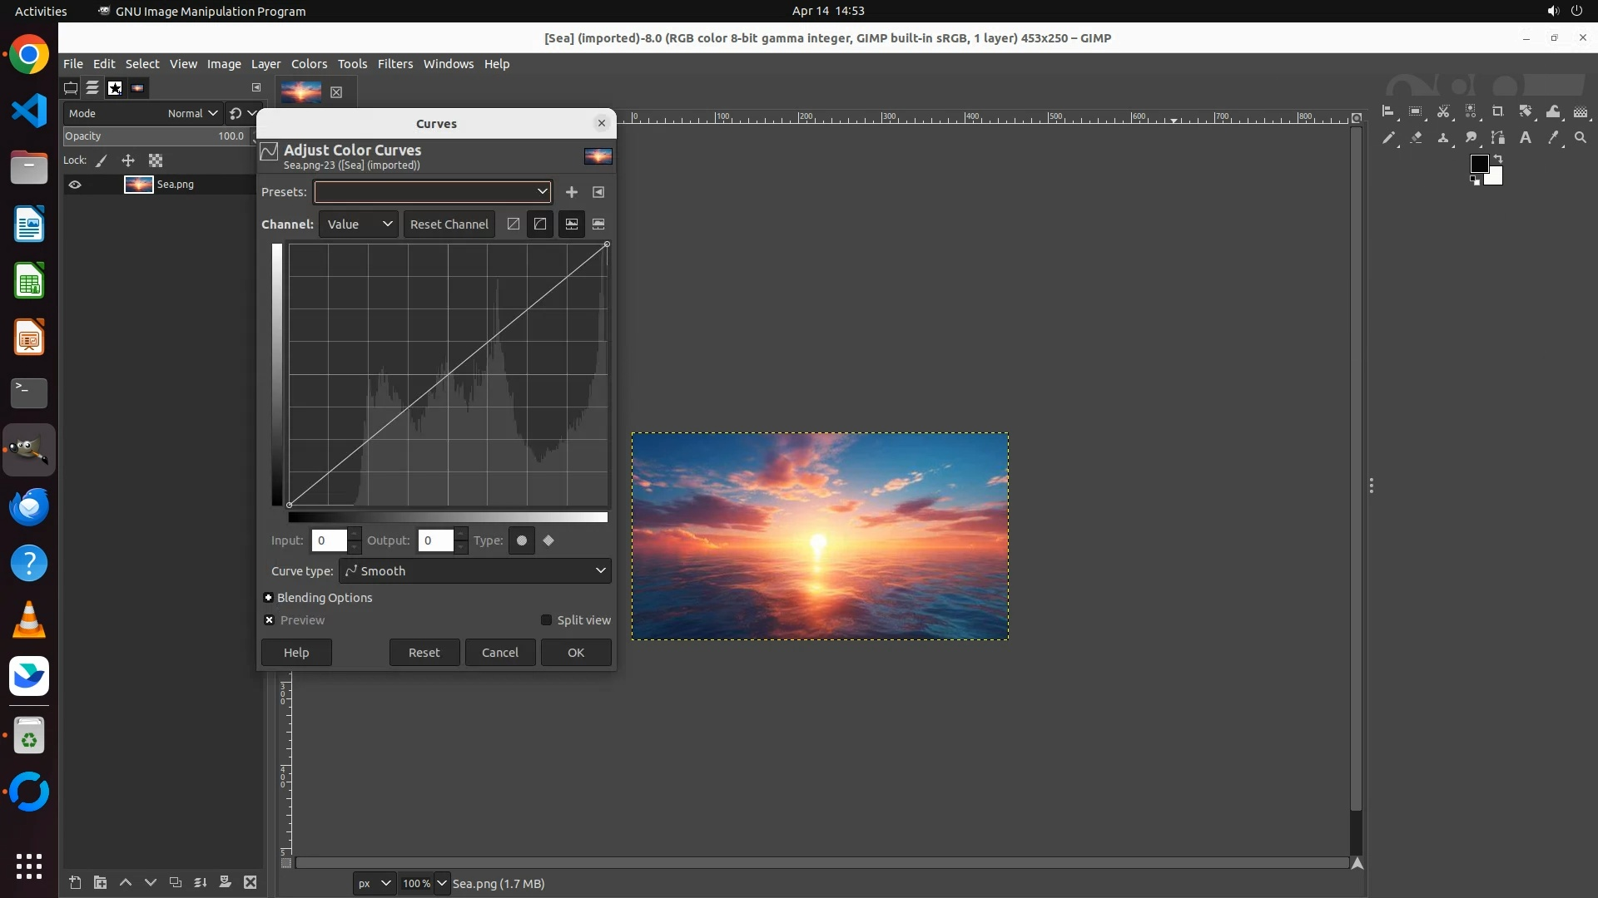
Task: Enable the Split view checkbox
Action: click(547, 620)
